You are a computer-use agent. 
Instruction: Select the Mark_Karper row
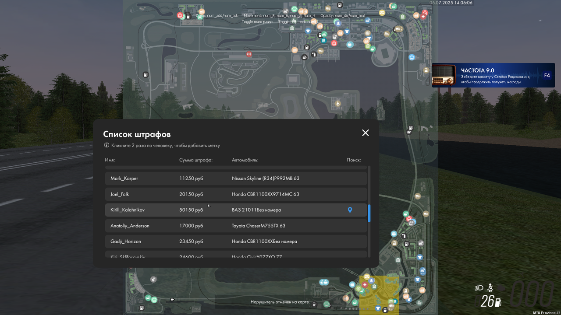click(236, 178)
